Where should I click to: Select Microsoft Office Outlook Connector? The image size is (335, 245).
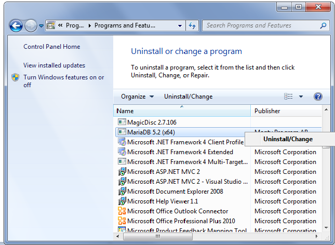click(178, 211)
